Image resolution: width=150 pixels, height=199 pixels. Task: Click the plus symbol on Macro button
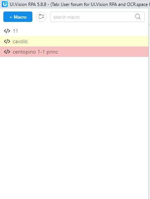point(11,17)
